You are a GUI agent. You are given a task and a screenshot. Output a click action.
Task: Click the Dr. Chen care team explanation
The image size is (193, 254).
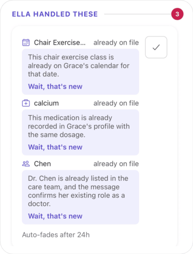point(80,197)
